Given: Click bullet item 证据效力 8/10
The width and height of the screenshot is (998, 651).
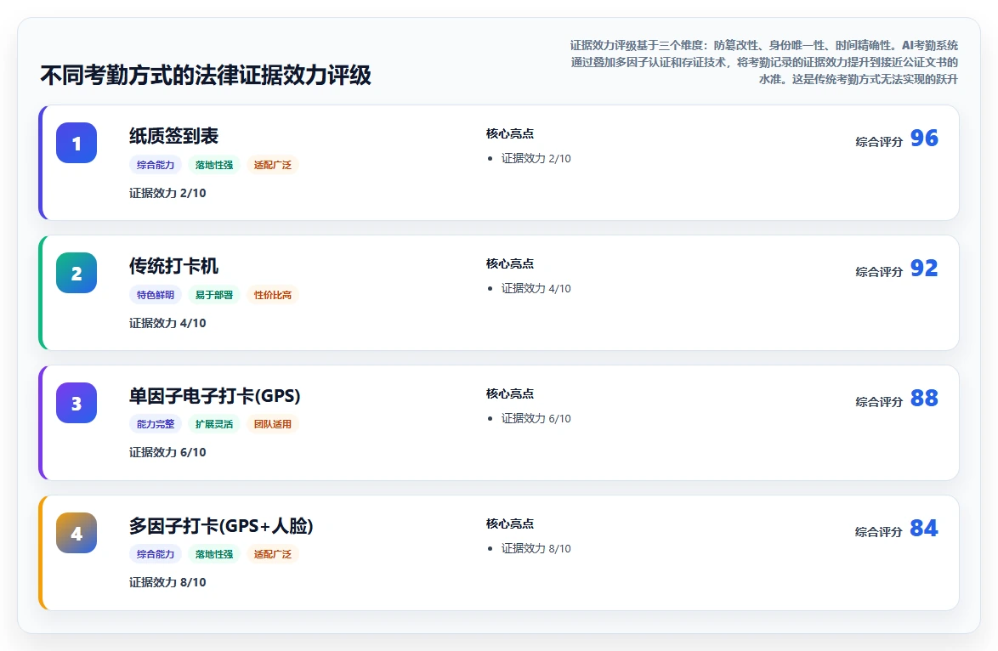Looking at the screenshot, I should pos(536,548).
